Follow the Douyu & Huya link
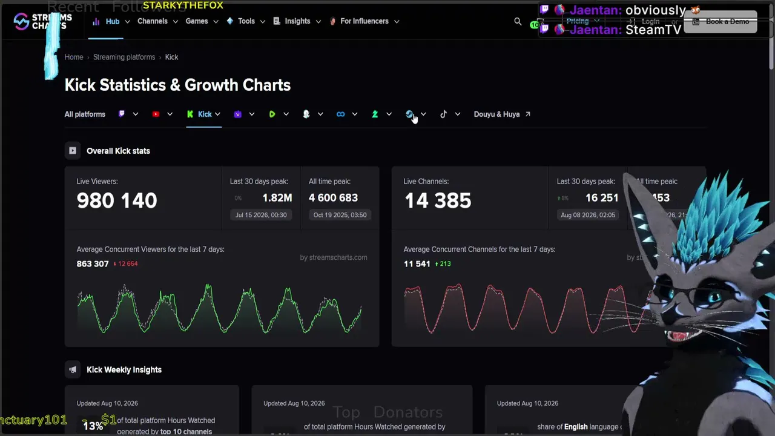This screenshot has width=775, height=436. click(x=502, y=114)
